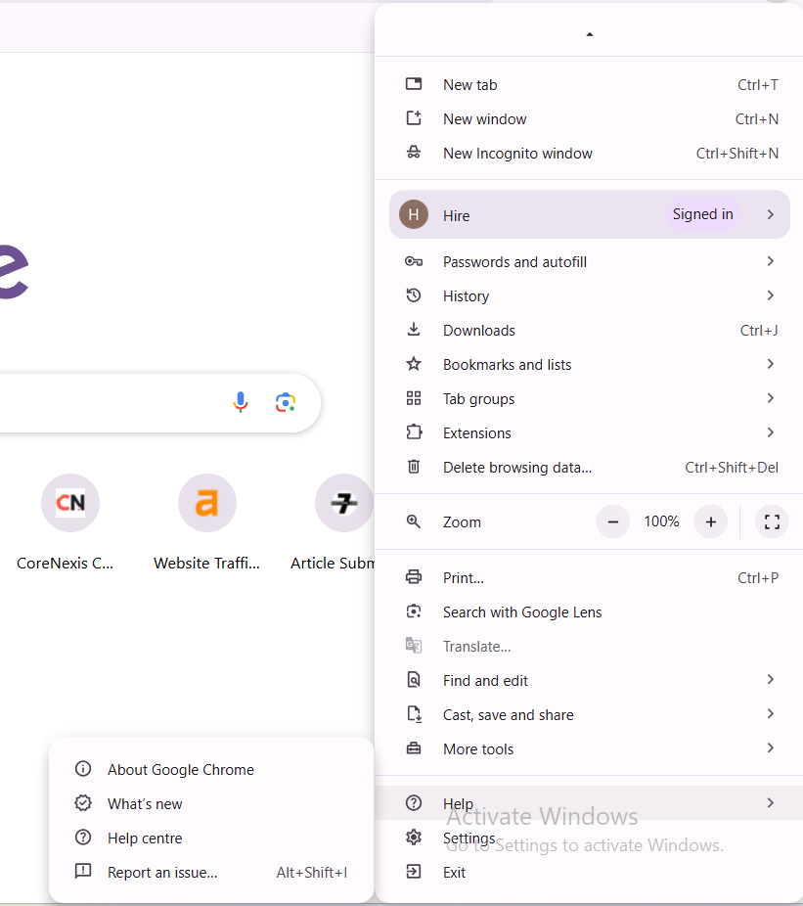Image resolution: width=803 pixels, height=906 pixels.
Task: Click the New window icon
Action: click(x=414, y=118)
